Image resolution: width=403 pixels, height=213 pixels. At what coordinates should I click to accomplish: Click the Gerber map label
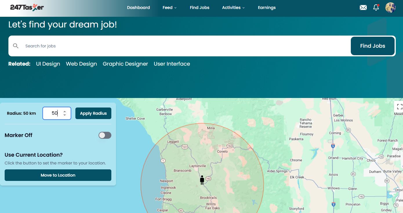tap(338, 116)
